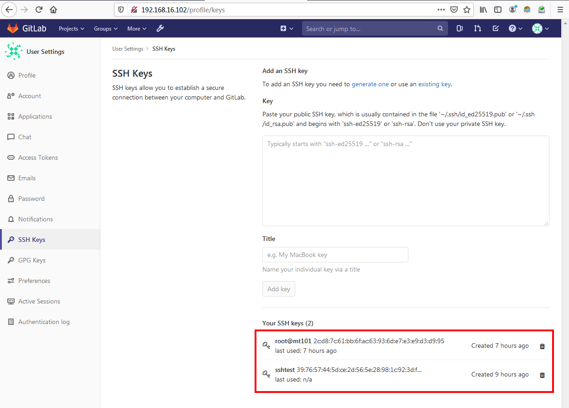This screenshot has width=569, height=408.
Task: Click the issues icon in the navbar
Action: (x=459, y=28)
